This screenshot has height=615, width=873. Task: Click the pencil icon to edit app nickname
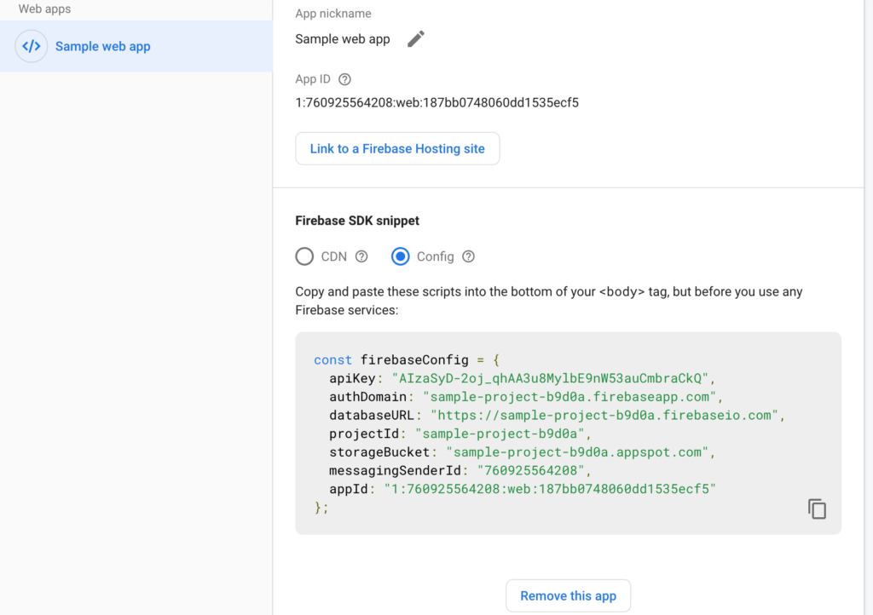[415, 39]
